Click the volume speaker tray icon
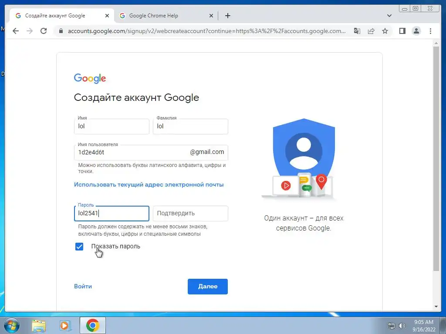The image size is (446, 334). point(402,325)
